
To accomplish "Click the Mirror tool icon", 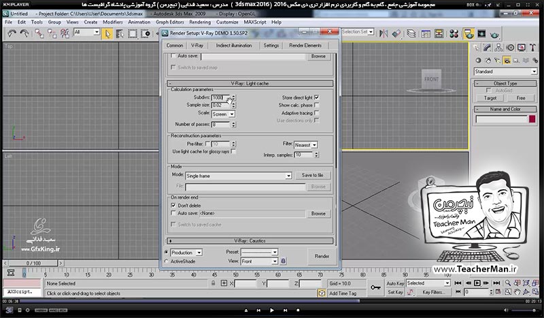I will [384, 33].
